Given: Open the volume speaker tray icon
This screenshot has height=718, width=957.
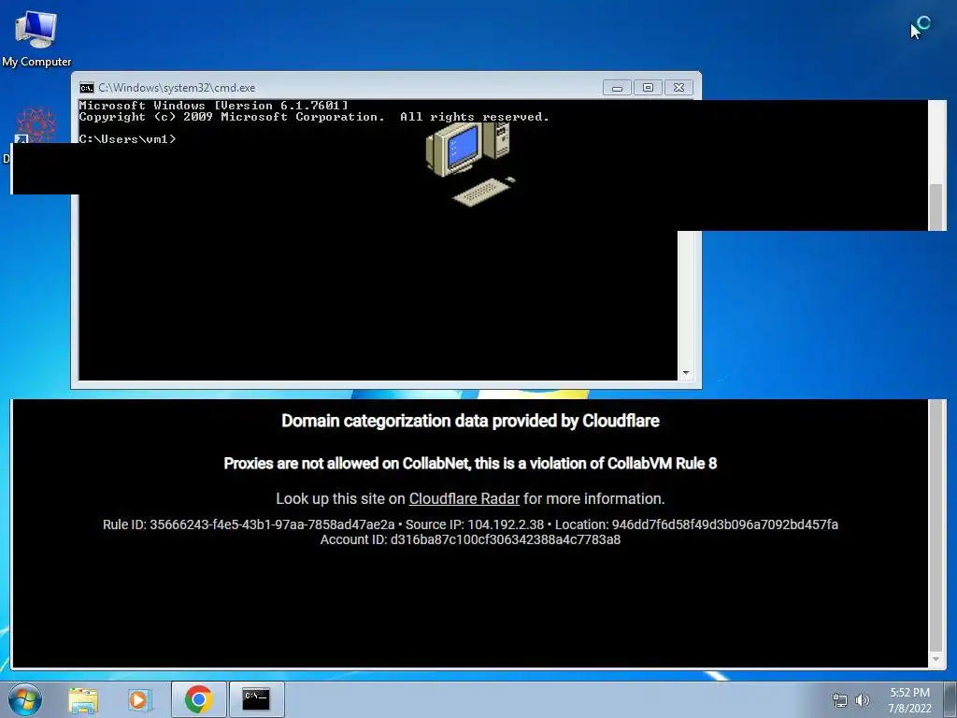Looking at the screenshot, I should [x=862, y=700].
